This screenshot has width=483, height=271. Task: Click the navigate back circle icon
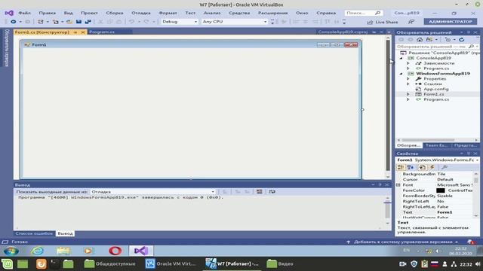14,22
